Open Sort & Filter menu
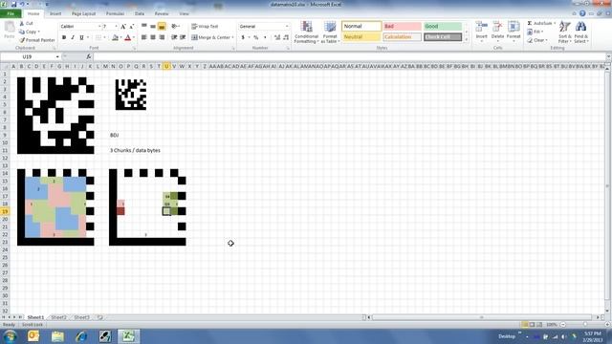612x344 pixels. 564,32
